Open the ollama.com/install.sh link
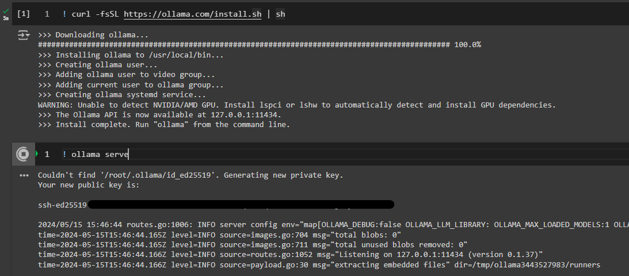 point(193,14)
